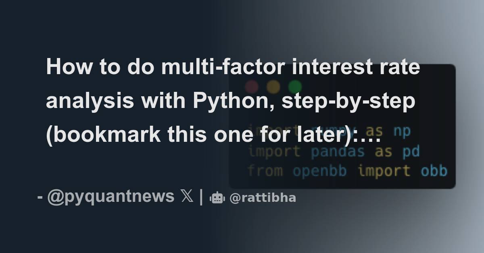This screenshot has height=253, width=484.
Task: Click the "from" keyword in code
Action: click(x=265, y=171)
